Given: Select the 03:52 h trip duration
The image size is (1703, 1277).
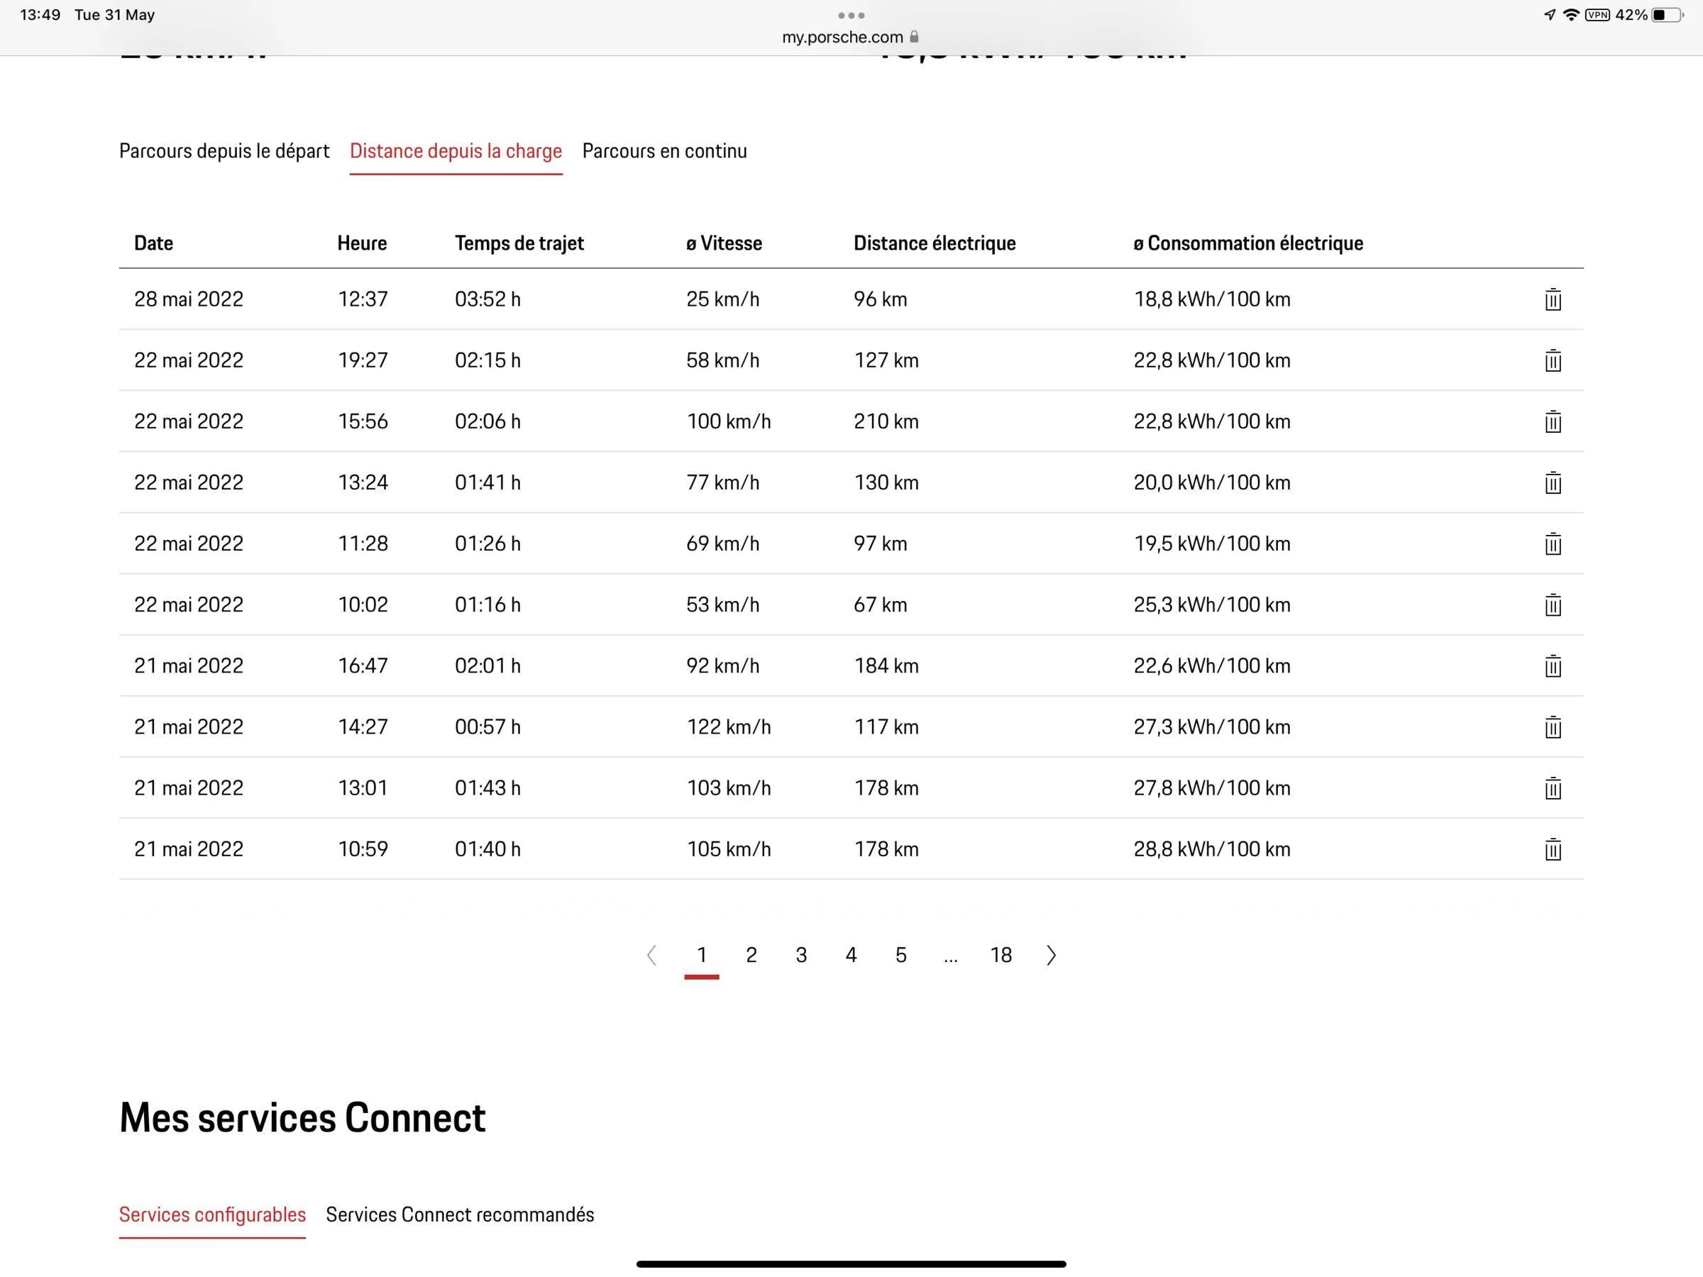Looking at the screenshot, I should pos(488,299).
